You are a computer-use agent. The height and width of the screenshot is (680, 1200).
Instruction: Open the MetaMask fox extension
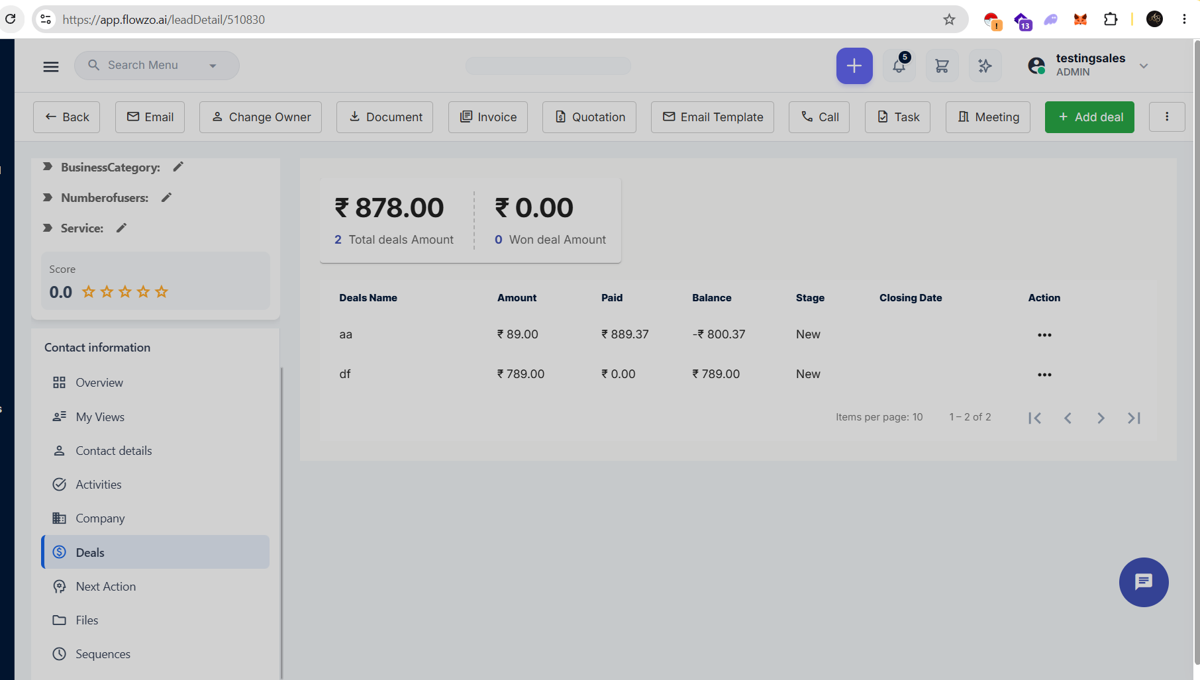click(1080, 19)
